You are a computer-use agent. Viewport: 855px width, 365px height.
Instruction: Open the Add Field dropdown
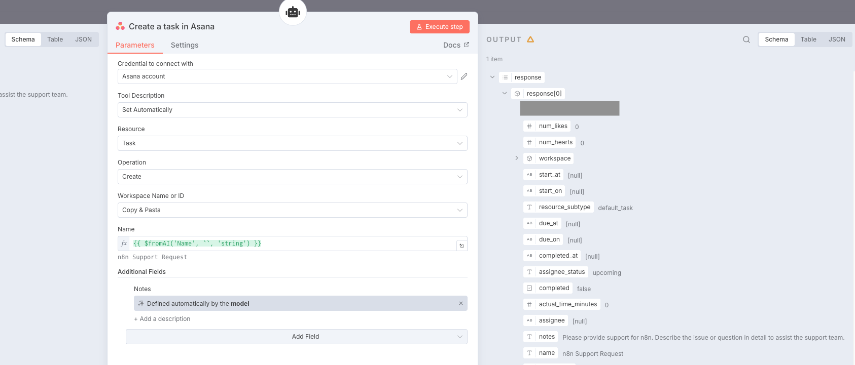tap(297, 337)
